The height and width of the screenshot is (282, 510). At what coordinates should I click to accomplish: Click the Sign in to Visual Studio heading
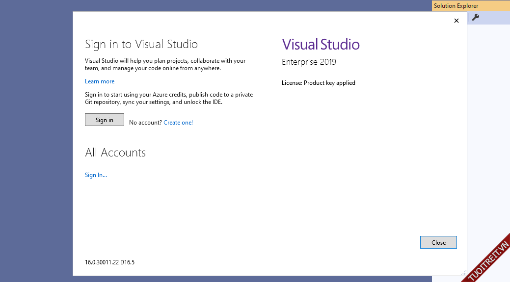tap(141, 44)
